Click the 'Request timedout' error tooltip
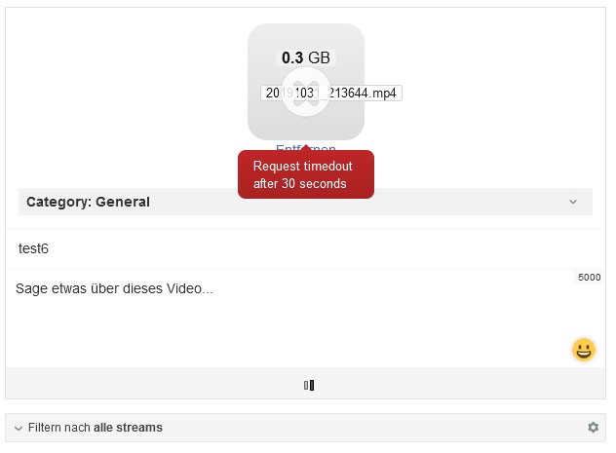 [x=305, y=175]
